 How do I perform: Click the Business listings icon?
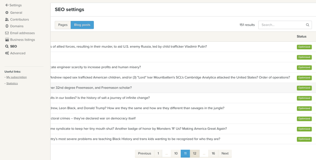pos(7,40)
